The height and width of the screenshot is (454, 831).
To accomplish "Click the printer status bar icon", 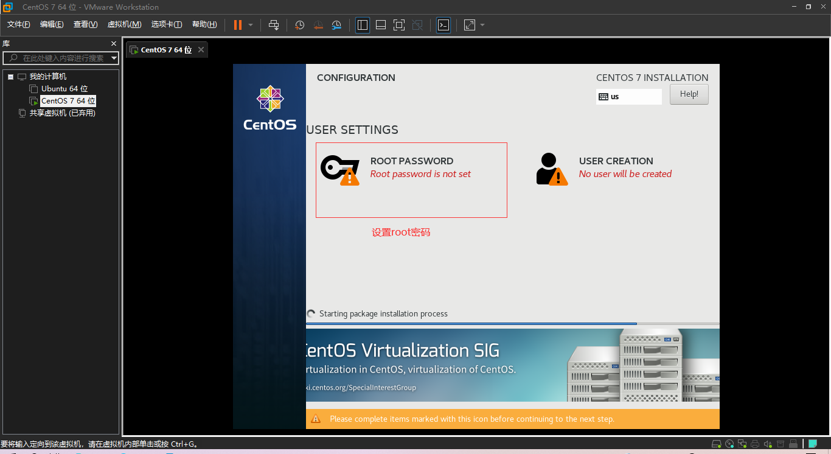I will pos(755,444).
